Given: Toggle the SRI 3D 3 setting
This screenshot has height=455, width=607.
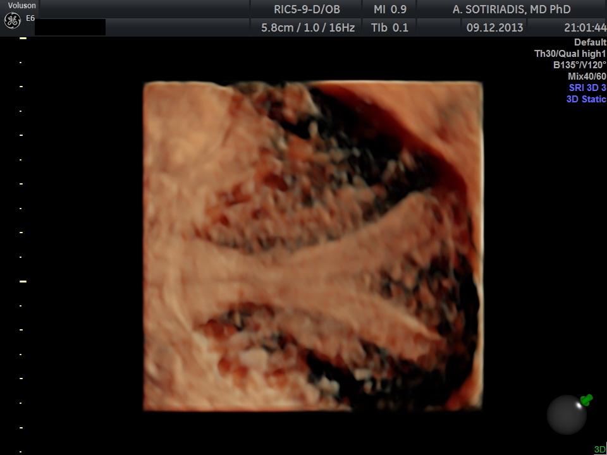Looking at the screenshot, I should [587, 88].
